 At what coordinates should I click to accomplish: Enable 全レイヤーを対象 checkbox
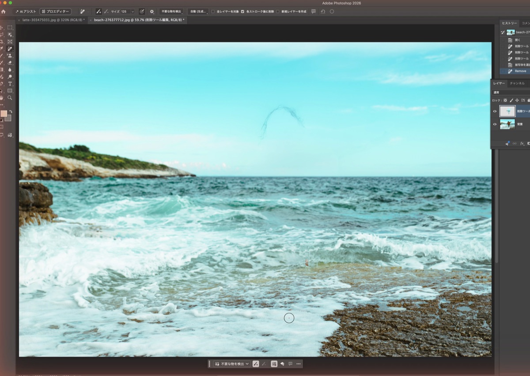(x=213, y=11)
